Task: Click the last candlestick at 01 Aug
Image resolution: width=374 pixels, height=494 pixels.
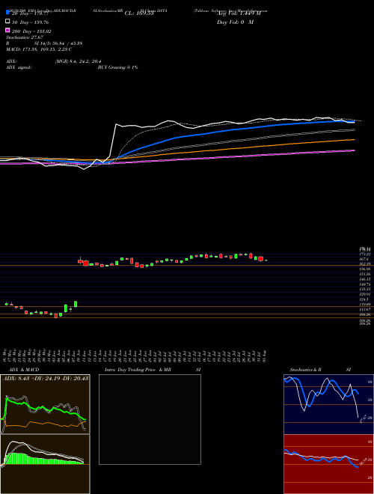Action: 266,260
